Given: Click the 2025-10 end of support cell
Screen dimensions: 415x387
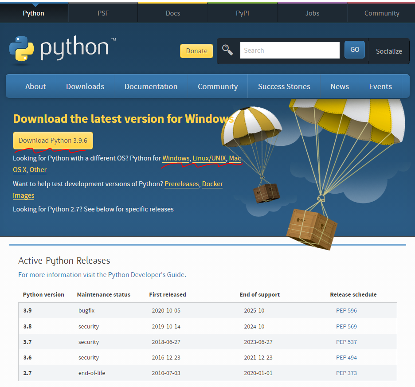Looking at the screenshot, I should pos(254,310).
